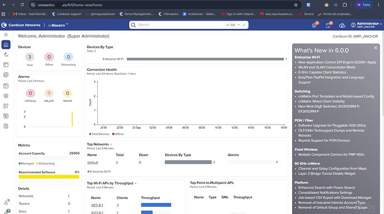Click the Networks row in Details

point(49,196)
